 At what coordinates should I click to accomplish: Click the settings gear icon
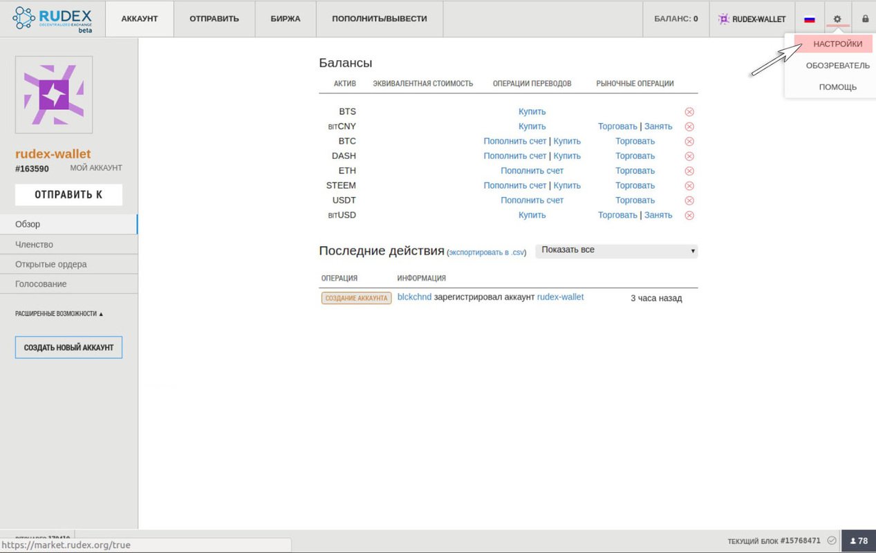837,19
